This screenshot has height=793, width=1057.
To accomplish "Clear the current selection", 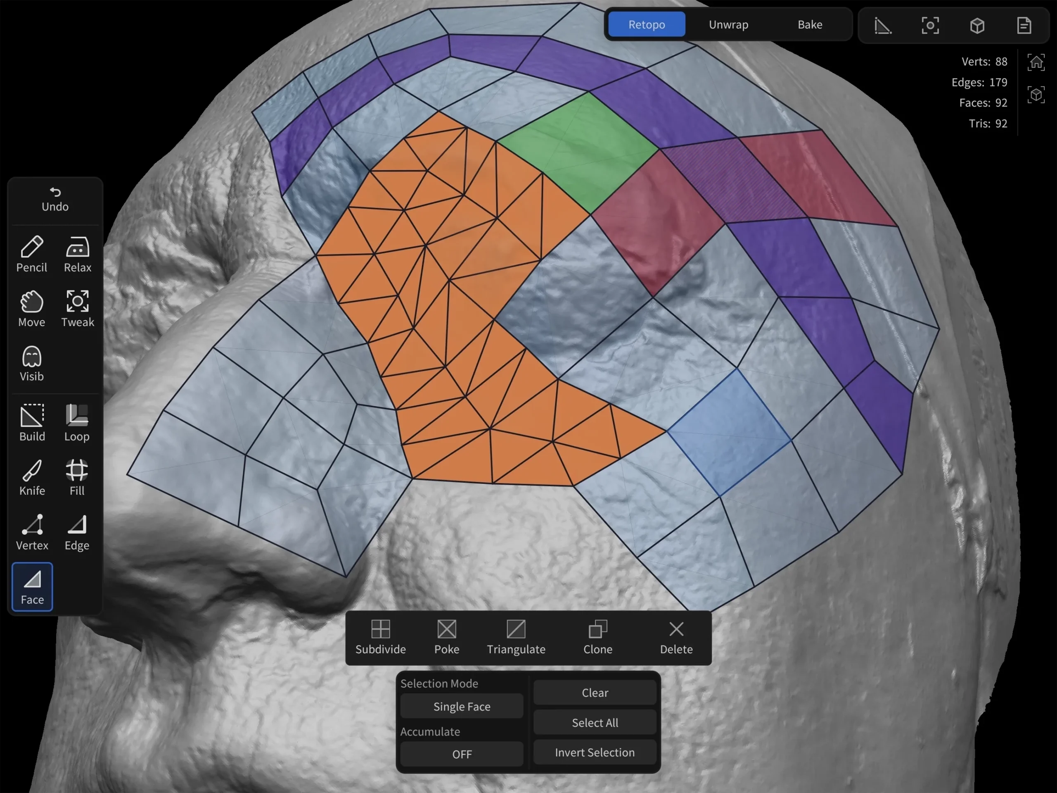I will point(595,693).
